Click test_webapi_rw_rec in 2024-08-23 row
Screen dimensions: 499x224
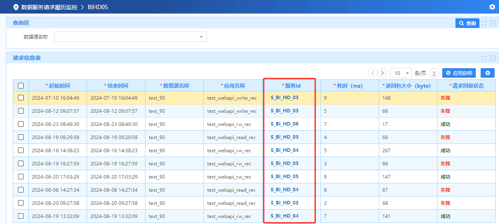tap(229, 124)
